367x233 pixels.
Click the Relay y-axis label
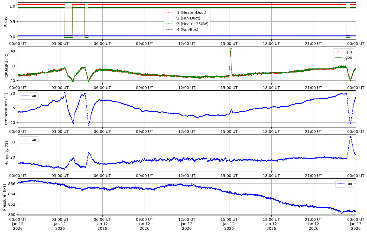click(6, 21)
